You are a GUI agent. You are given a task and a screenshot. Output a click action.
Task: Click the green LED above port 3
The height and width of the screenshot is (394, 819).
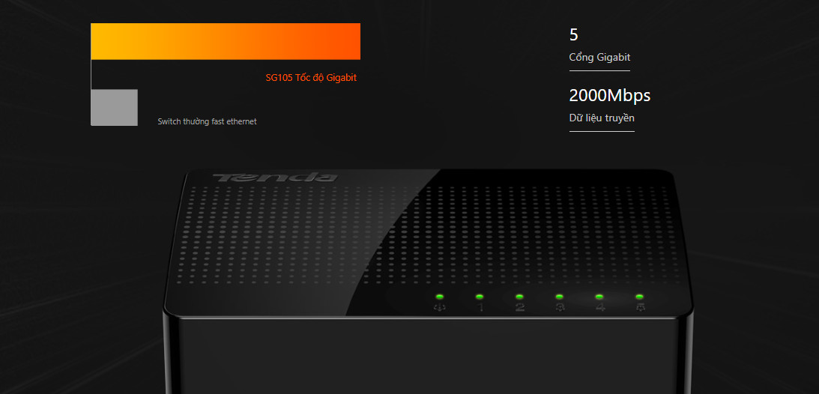coord(560,297)
